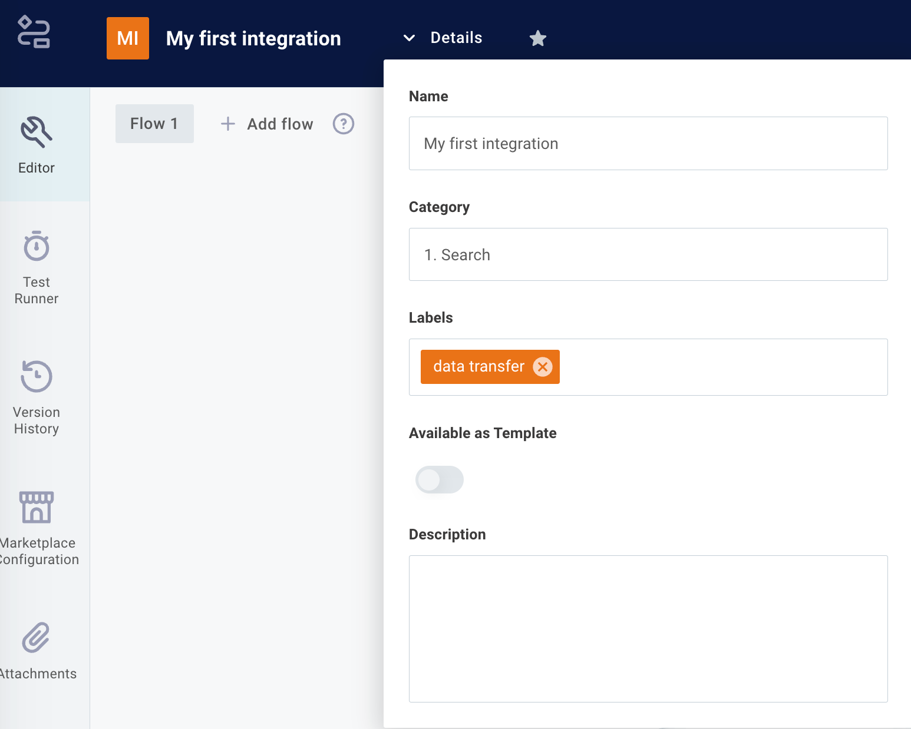Star this integration as favorite
The width and height of the screenshot is (911, 729).
(x=537, y=38)
